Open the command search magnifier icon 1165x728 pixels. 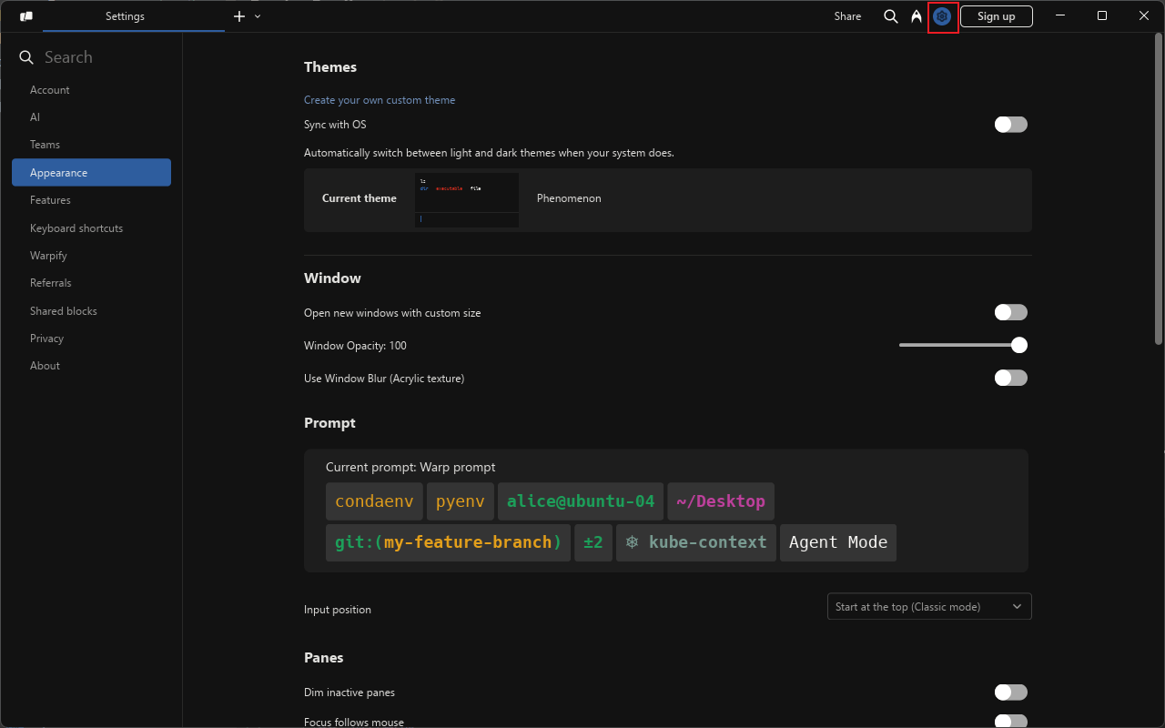tap(891, 16)
